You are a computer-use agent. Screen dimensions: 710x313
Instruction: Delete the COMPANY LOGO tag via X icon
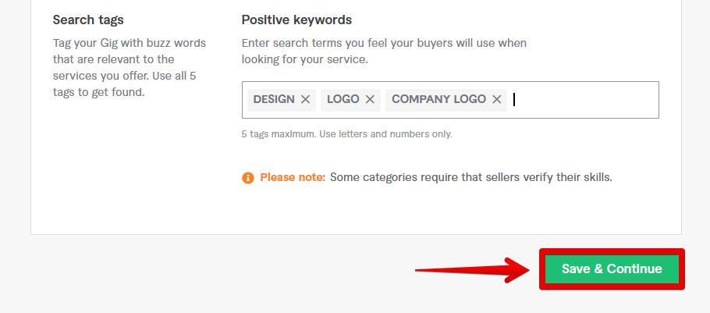click(497, 99)
